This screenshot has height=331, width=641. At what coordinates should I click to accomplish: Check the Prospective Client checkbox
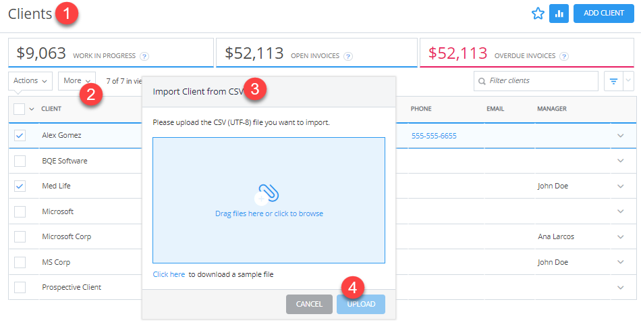tap(20, 288)
